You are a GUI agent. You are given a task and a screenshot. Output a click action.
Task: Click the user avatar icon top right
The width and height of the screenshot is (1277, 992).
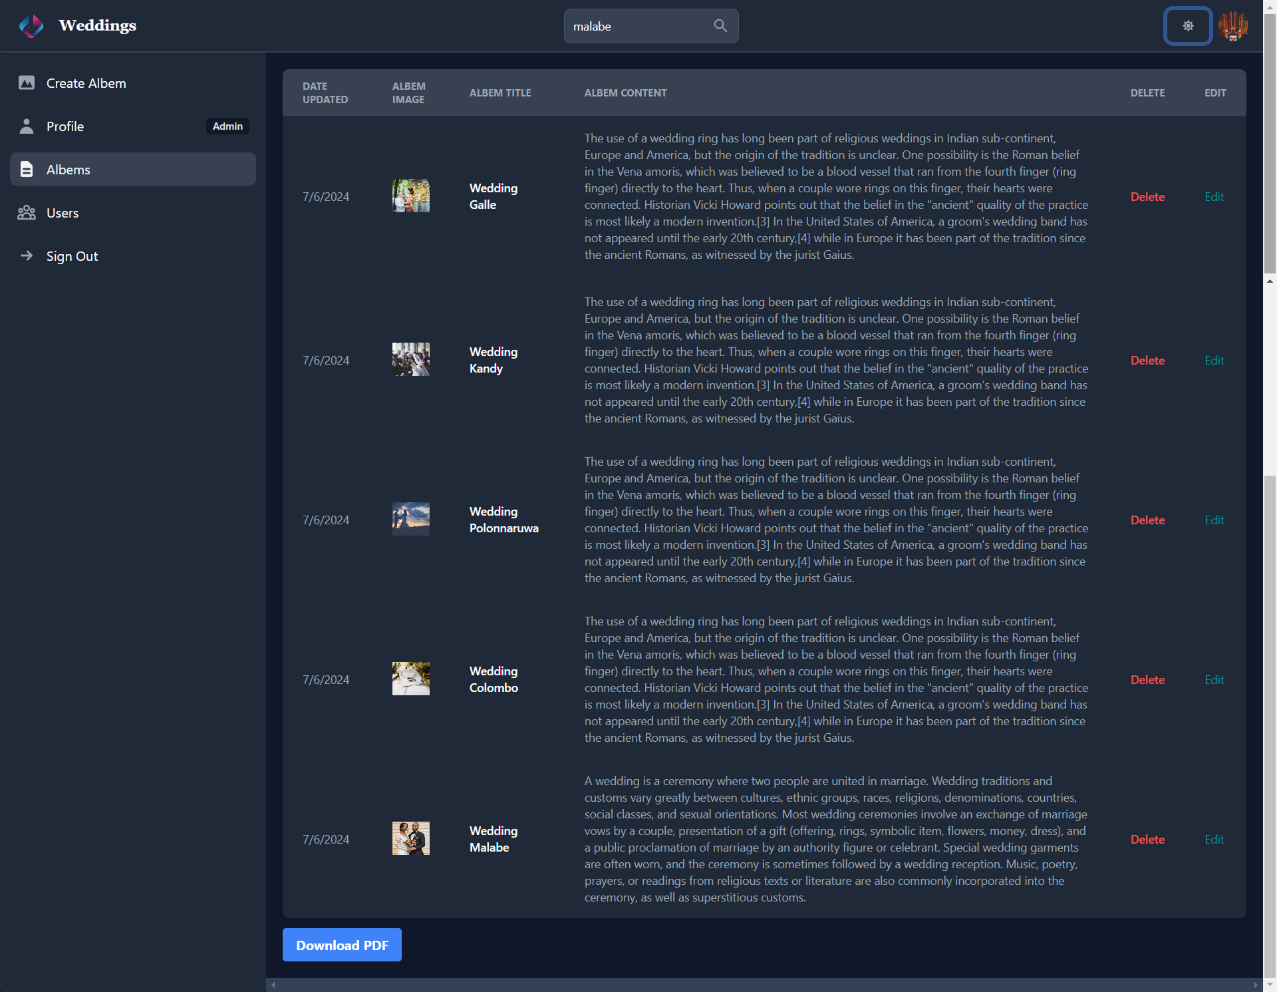pyautogui.click(x=1233, y=25)
